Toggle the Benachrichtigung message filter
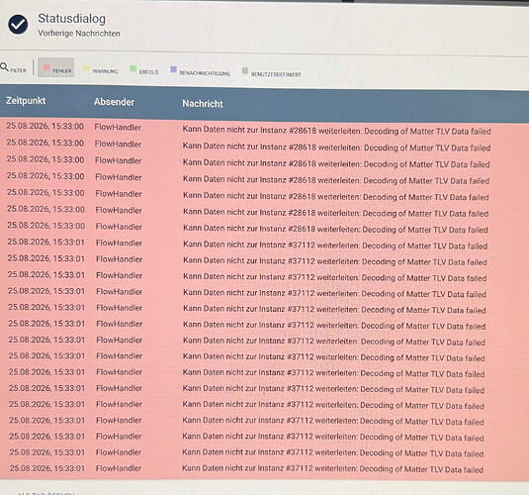 (x=201, y=71)
